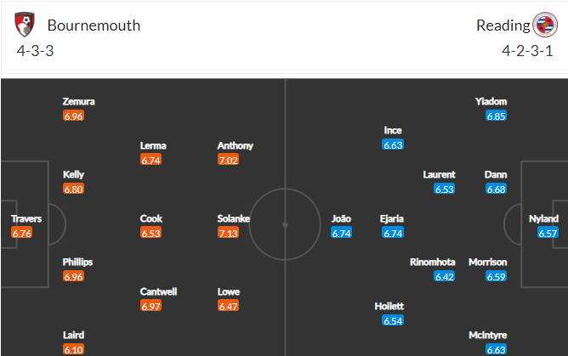568x356 pixels.
Task: Click Hoilett's player name
Action: click(389, 306)
